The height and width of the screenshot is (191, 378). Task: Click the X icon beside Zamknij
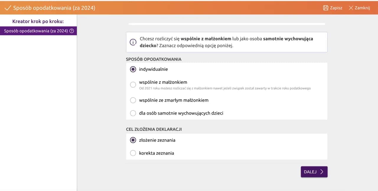click(x=351, y=8)
